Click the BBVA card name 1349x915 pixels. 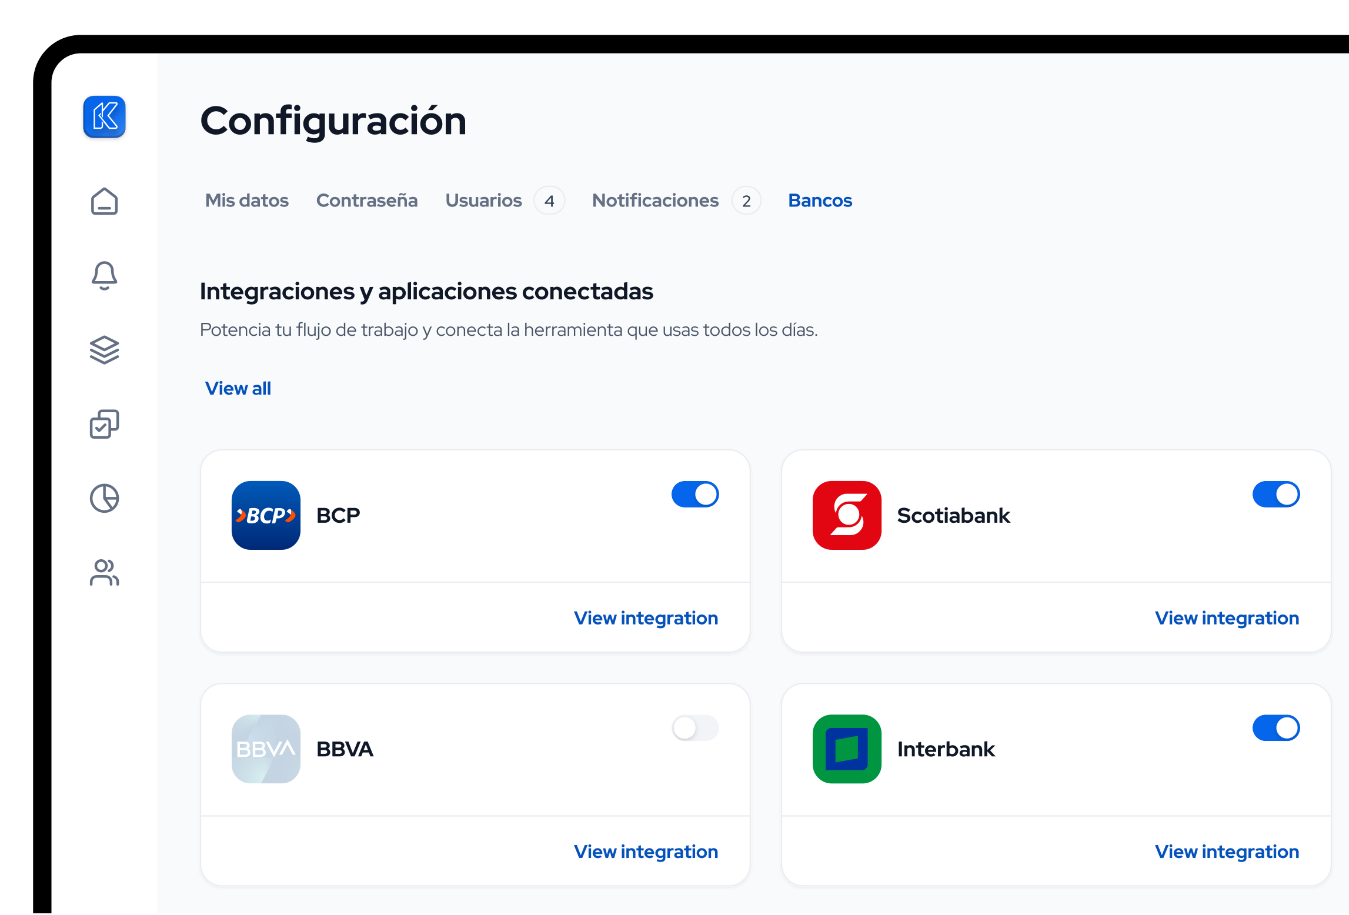[x=345, y=749]
